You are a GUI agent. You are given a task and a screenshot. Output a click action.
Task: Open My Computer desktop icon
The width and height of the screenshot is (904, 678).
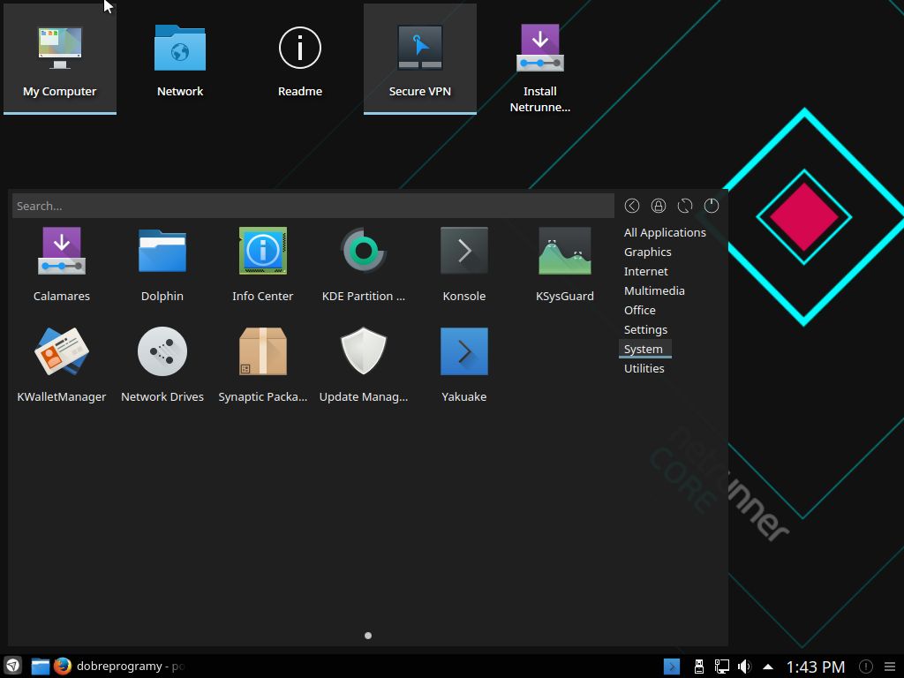coord(60,59)
